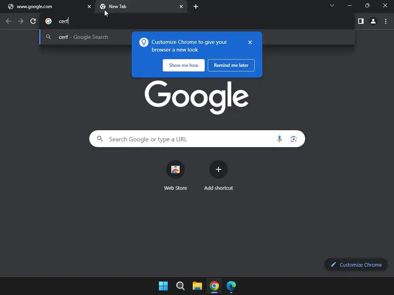This screenshot has width=394, height=295.
Task: Click the magnifier icon in the search box
Action: tap(100, 138)
